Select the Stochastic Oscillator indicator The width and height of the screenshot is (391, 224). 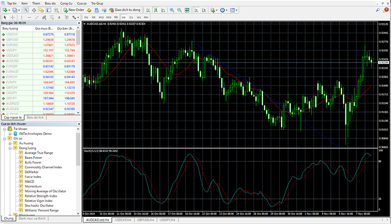[39, 205]
